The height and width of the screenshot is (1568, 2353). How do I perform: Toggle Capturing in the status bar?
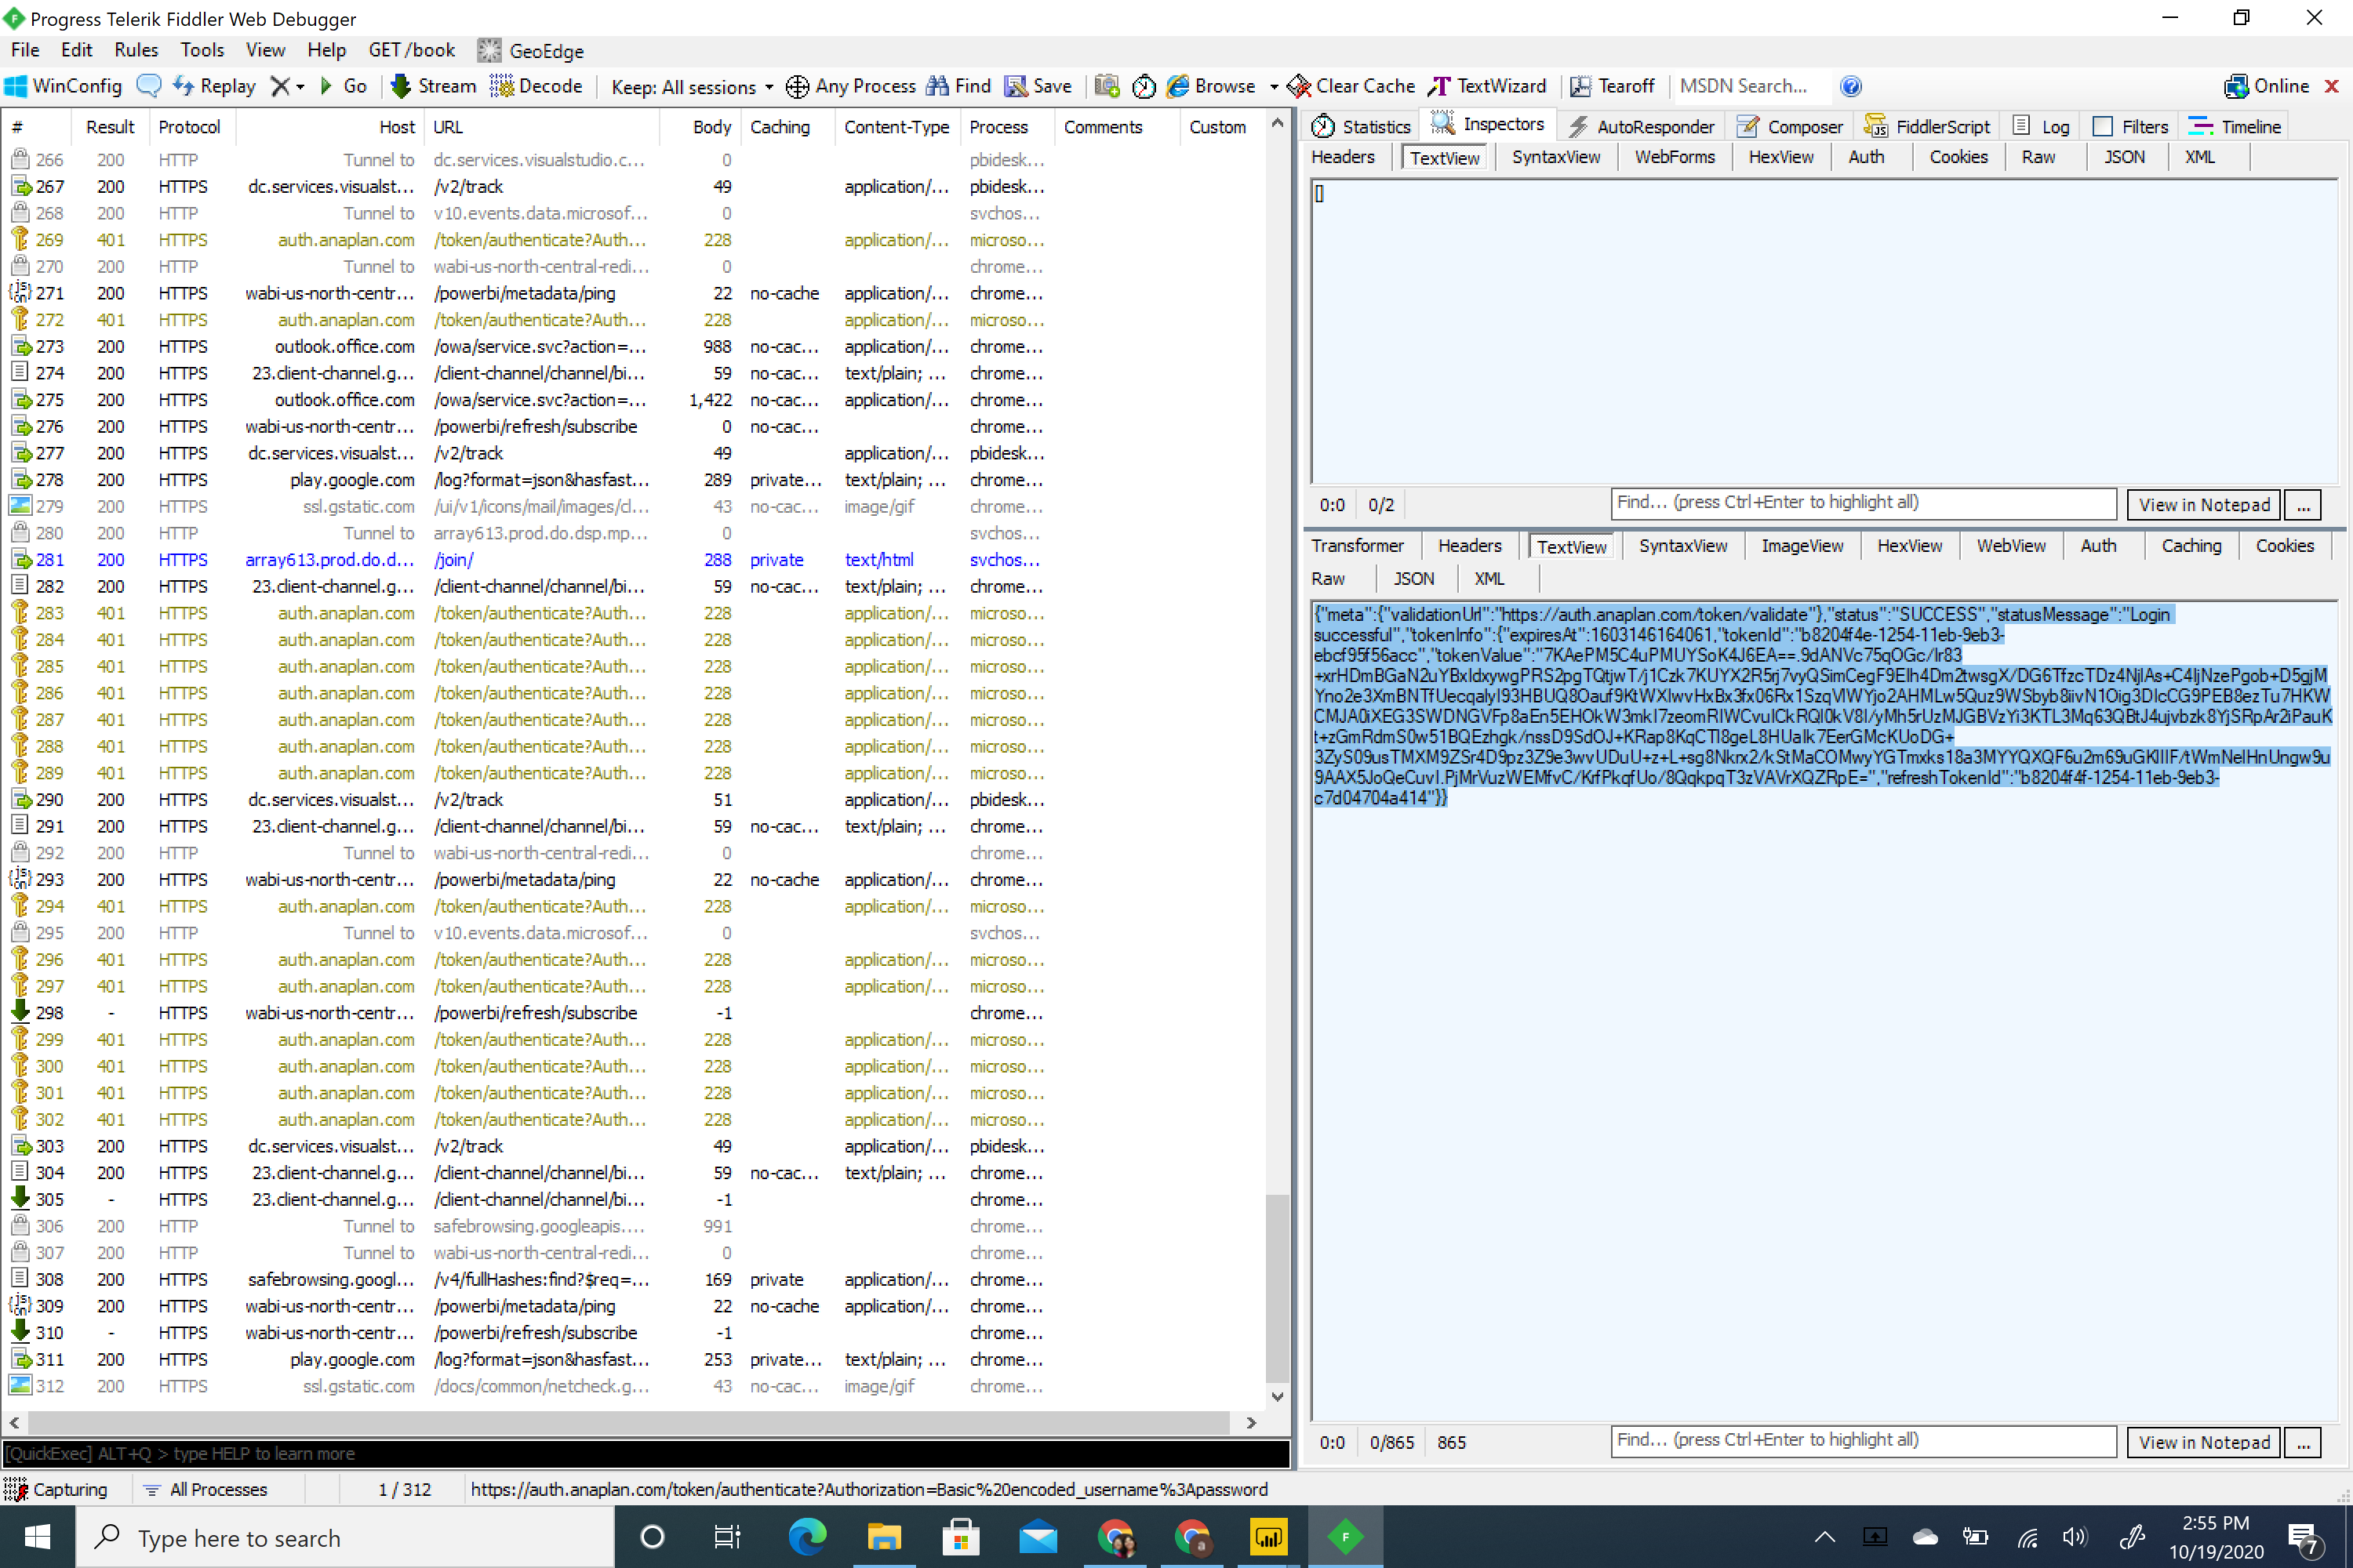(57, 1489)
